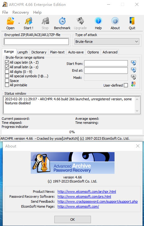
Task: Click the icon beside End at field
Action: [133, 70]
